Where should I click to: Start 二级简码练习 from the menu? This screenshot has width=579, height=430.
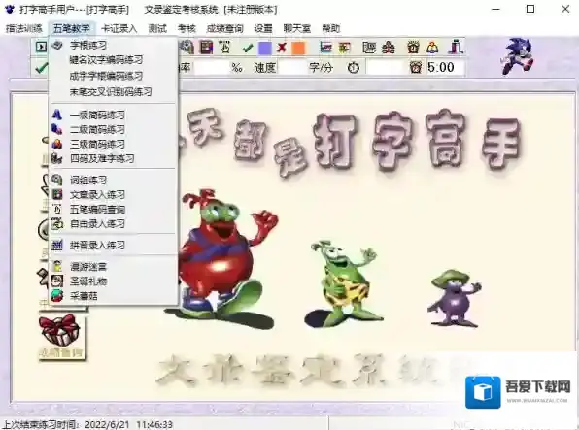[x=113, y=129]
